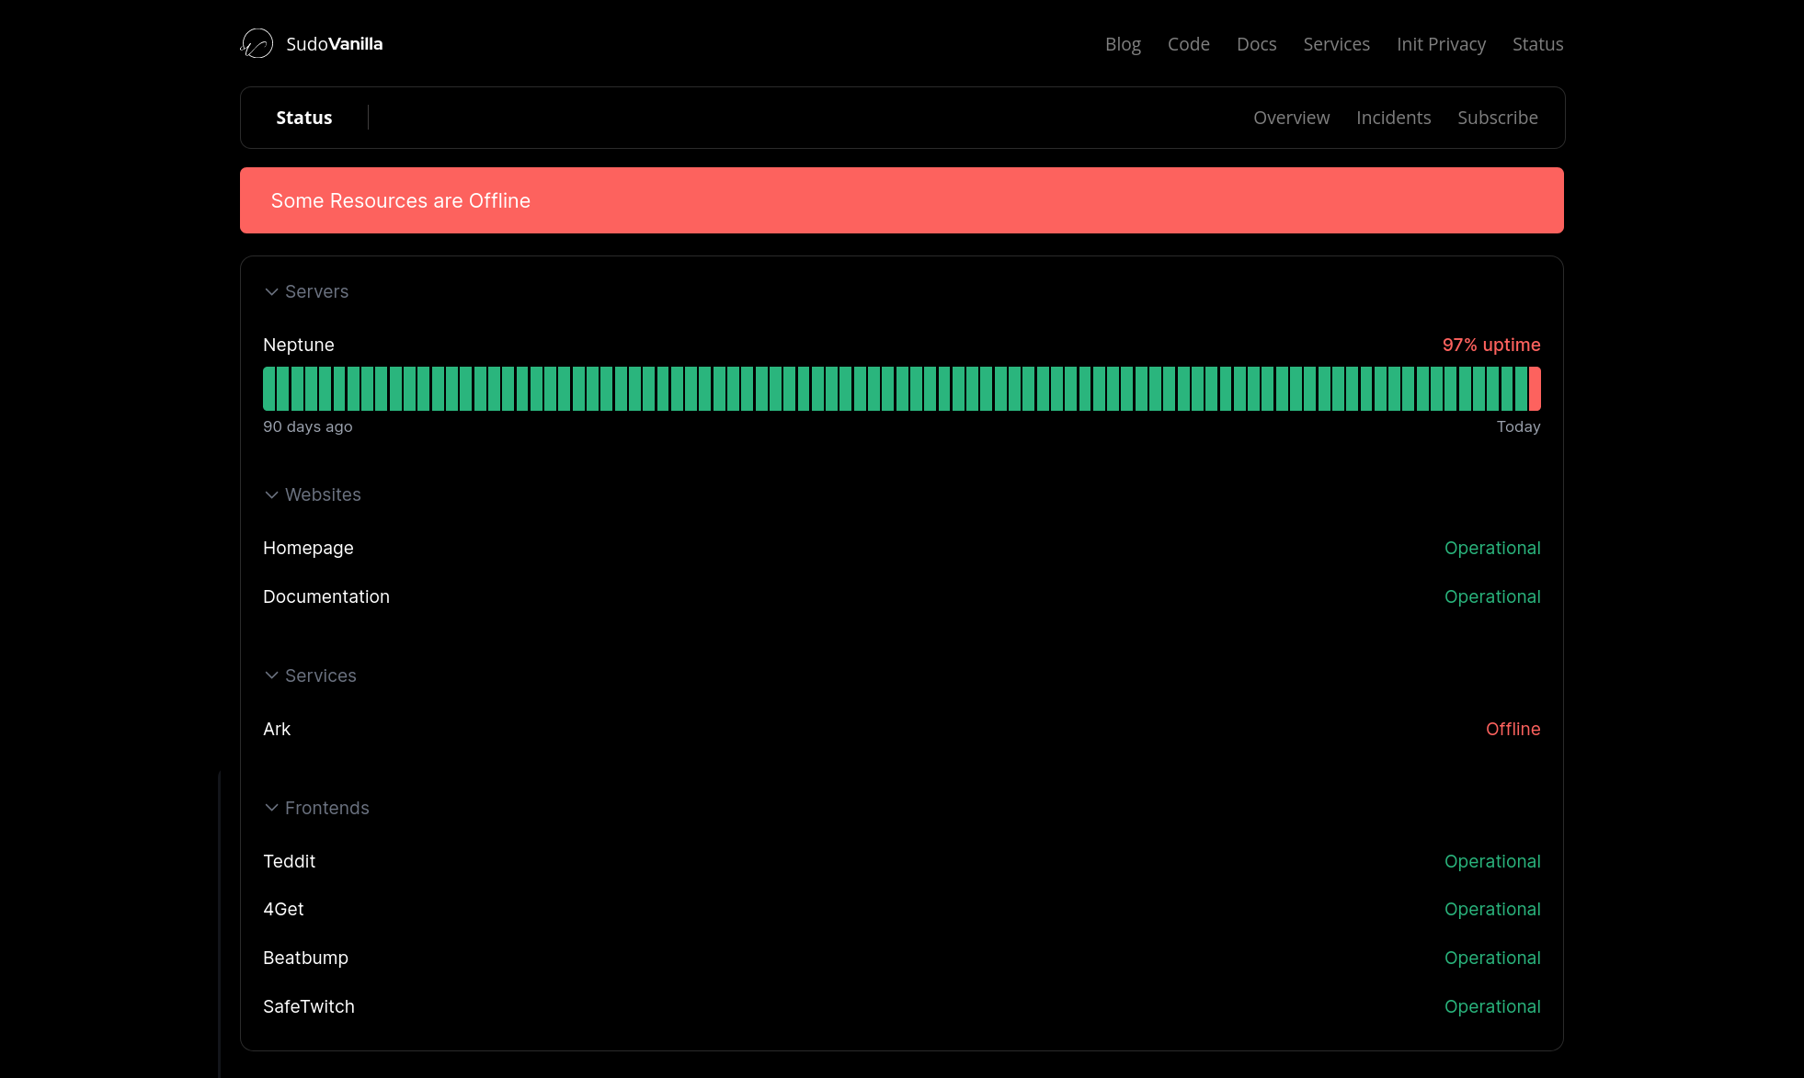Screen dimensions: 1804x1078
Task: Open the Subscribe tab
Action: coord(1497,118)
